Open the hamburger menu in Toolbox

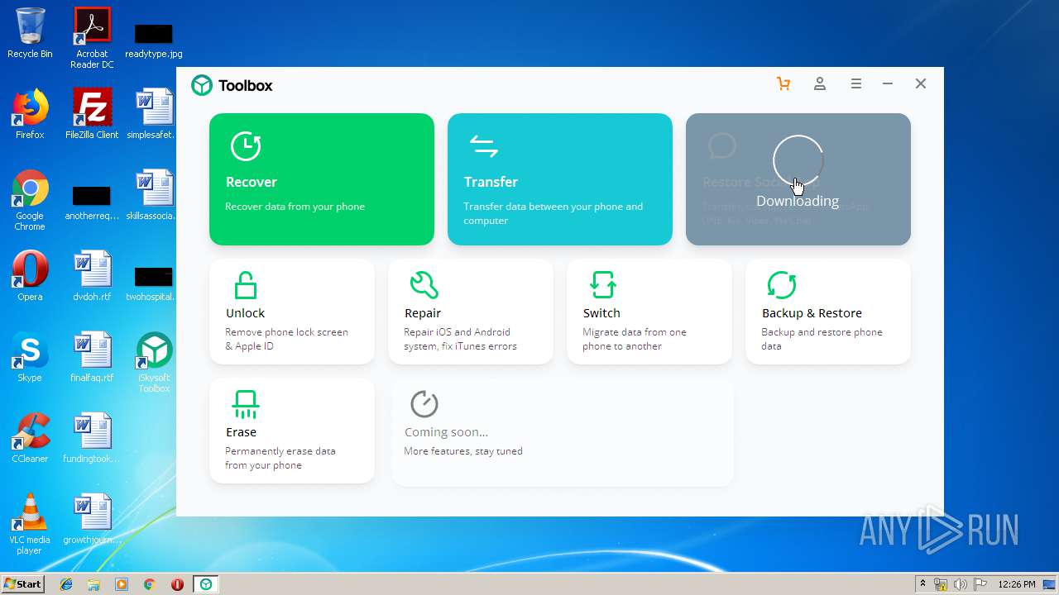856,83
